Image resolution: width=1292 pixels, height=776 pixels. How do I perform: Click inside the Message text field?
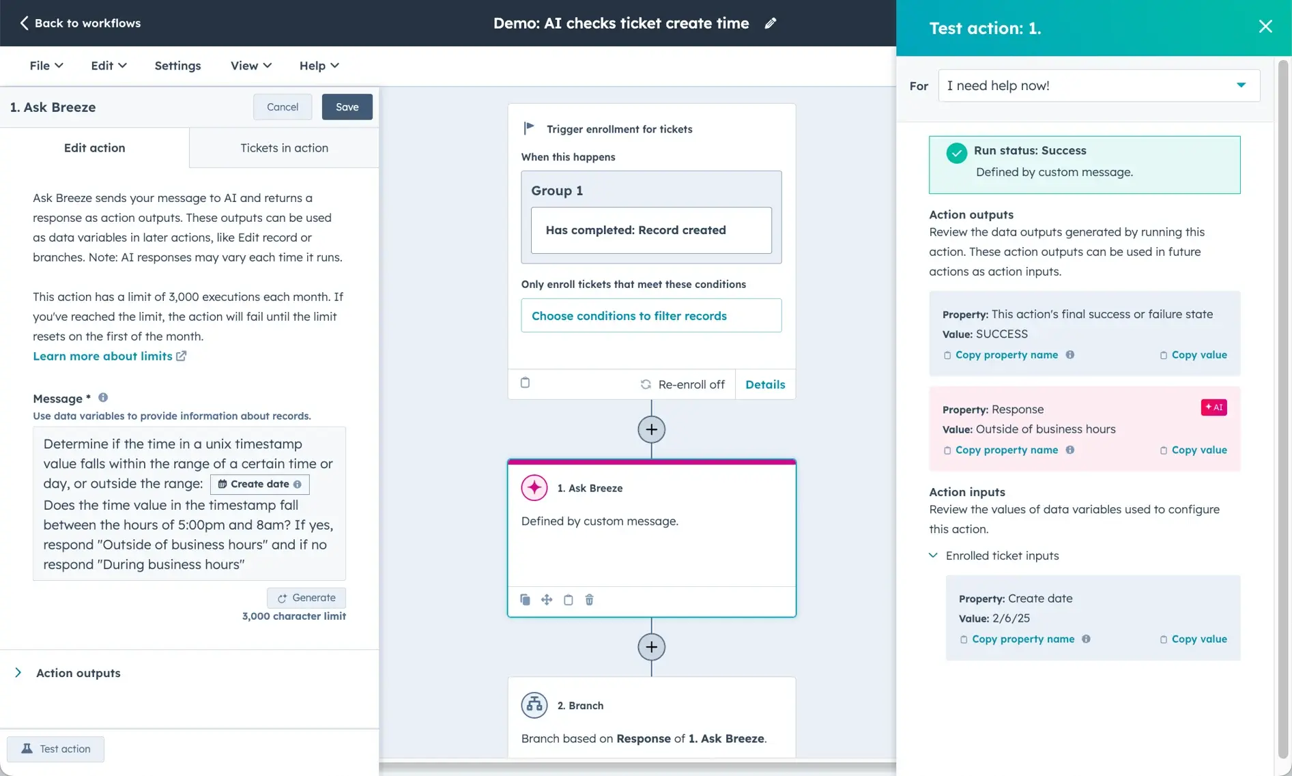point(189,504)
